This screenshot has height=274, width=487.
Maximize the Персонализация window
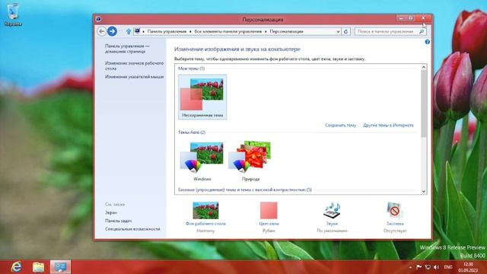point(411,18)
